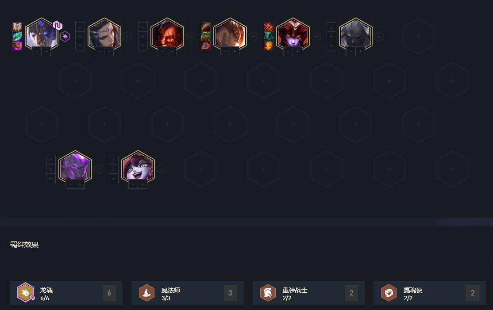The image size is (493, 310).
Task: Select the Aurelion Sol champion portrait
Action: pyautogui.click(x=42, y=34)
